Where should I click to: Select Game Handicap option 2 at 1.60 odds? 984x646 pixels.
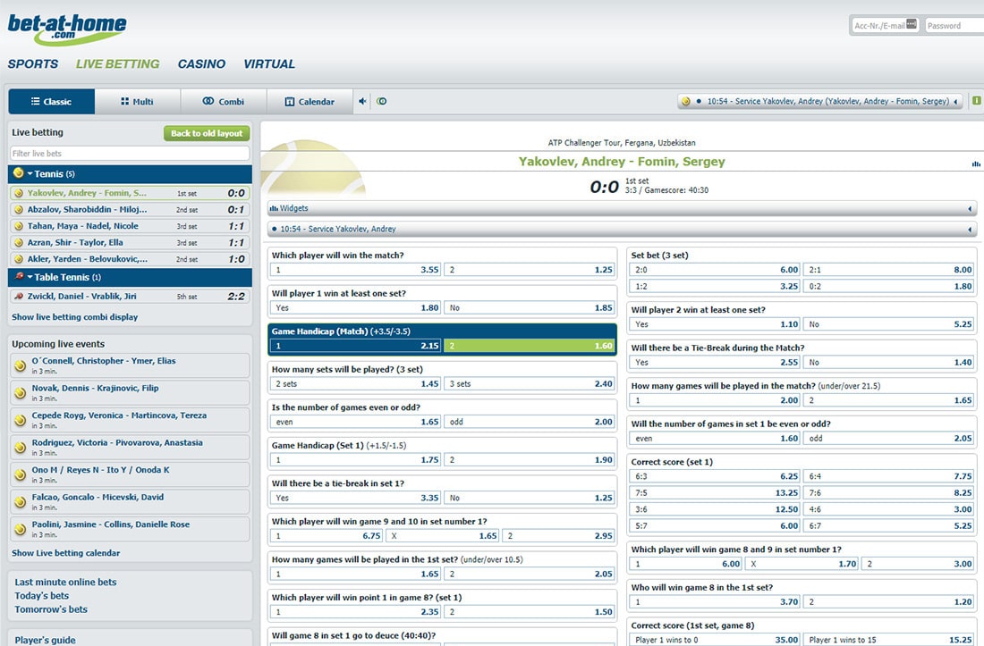(530, 346)
